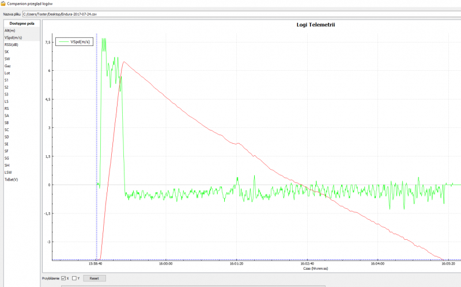Select Alt(m) in the available fields list
Viewport: 461px width, 287px height.
(10, 30)
